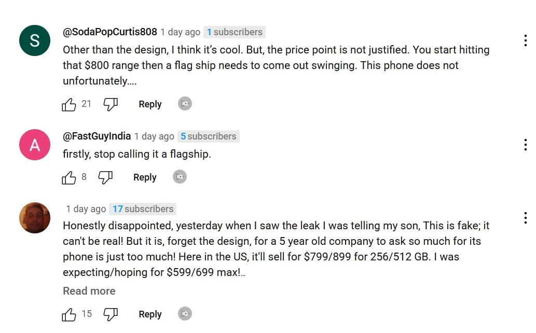536x333 pixels.
Task: Click the IQ icon on FastGuyIndia's comment
Action: click(180, 177)
